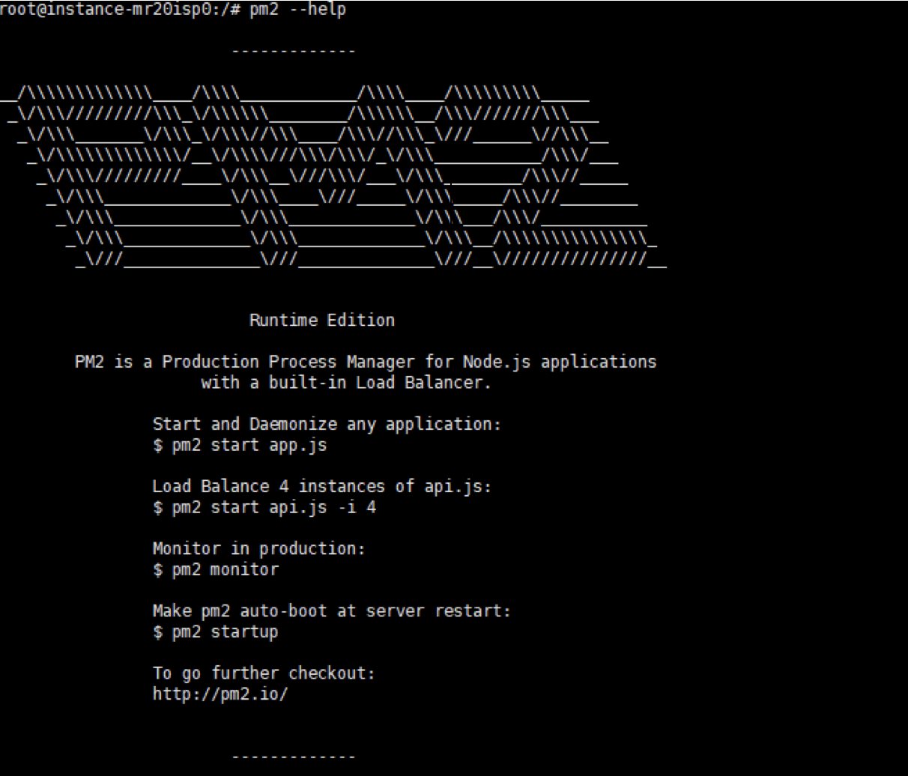The height and width of the screenshot is (776, 908).
Task: Click the 'Runtime Edition' heading text
Action: [x=322, y=321]
